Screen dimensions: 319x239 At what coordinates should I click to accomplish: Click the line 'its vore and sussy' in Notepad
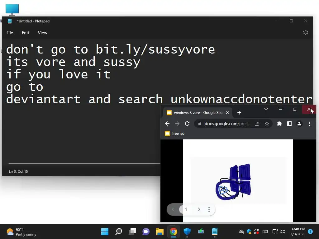coord(73,62)
